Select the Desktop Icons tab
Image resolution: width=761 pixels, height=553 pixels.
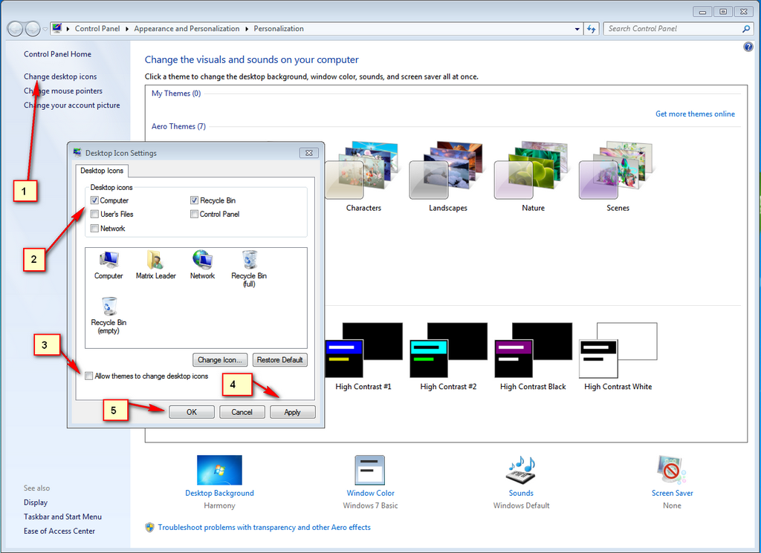point(102,171)
